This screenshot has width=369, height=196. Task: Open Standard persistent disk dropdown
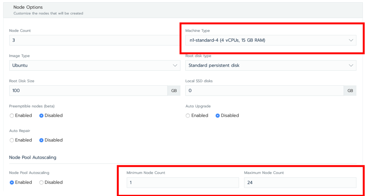click(270, 65)
